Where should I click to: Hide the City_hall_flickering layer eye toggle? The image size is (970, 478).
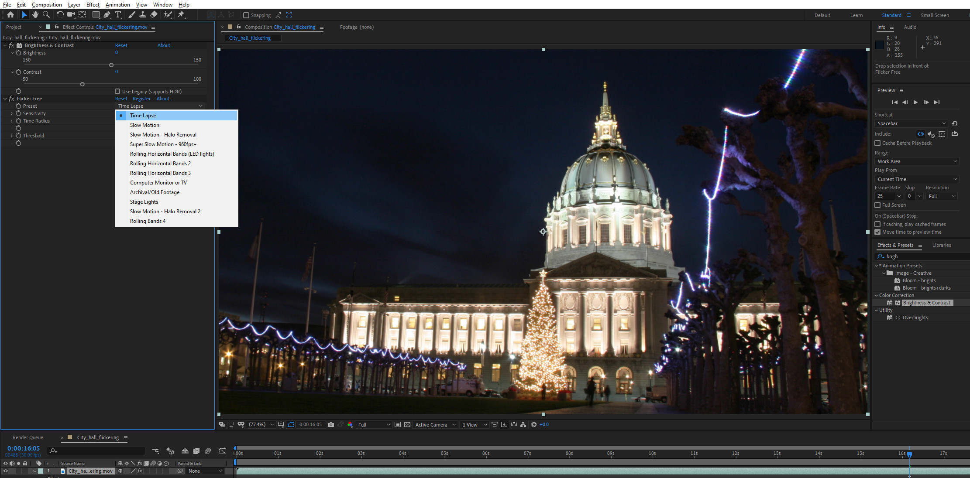pyautogui.click(x=6, y=471)
